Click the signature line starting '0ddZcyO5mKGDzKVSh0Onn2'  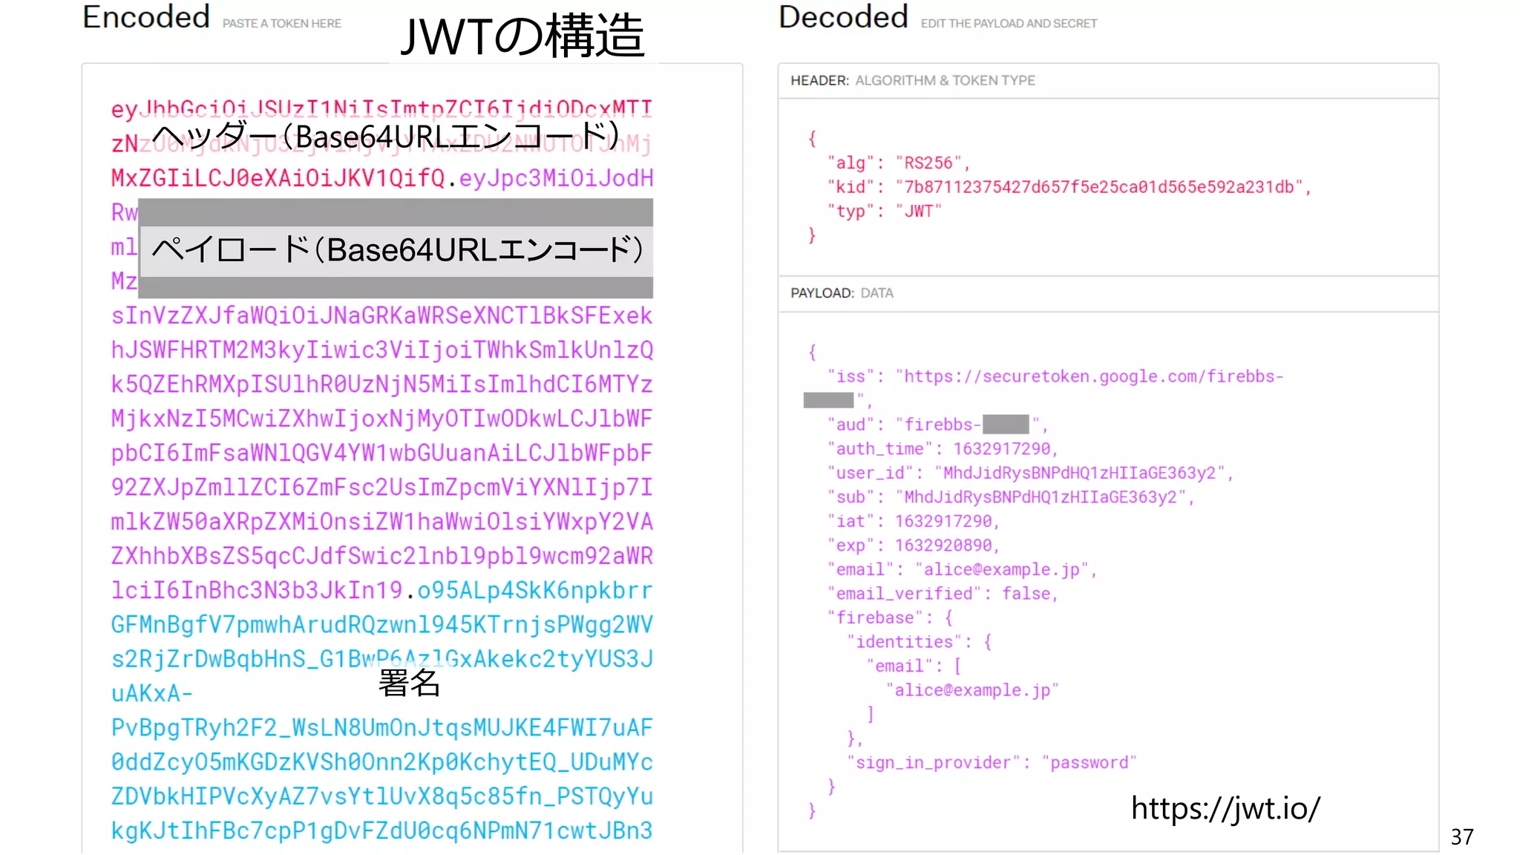pos(381,761)
